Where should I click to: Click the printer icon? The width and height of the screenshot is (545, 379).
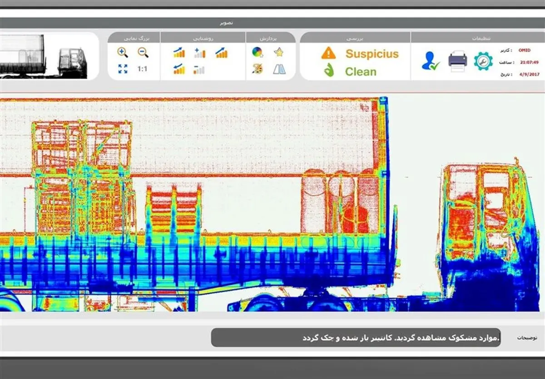coord(457,61)
